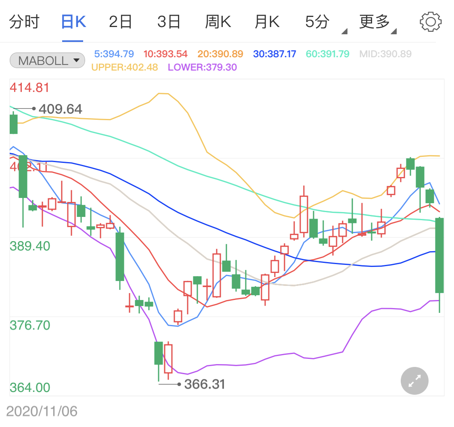Viewport: 454px width, 427px height.
Task: Open the chart settings gear icon
Action: (x=431, y=22)
